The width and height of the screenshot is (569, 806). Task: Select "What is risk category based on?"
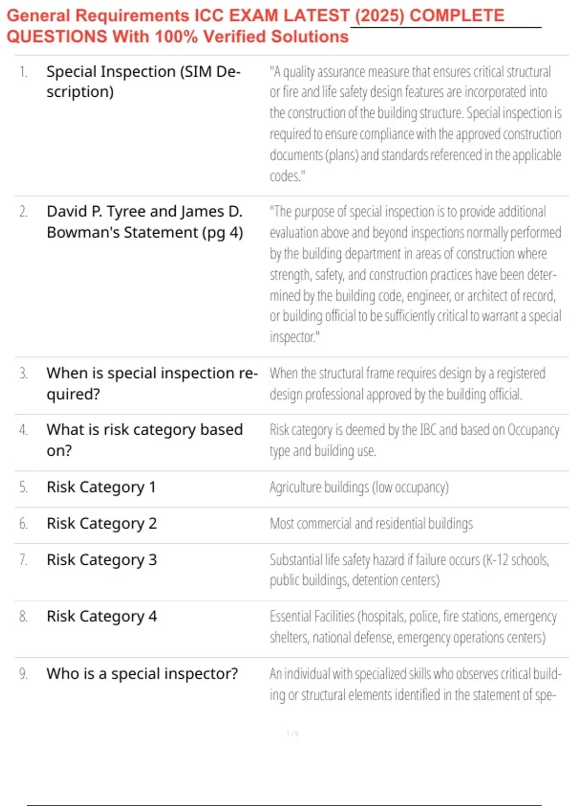coord(145,440)
